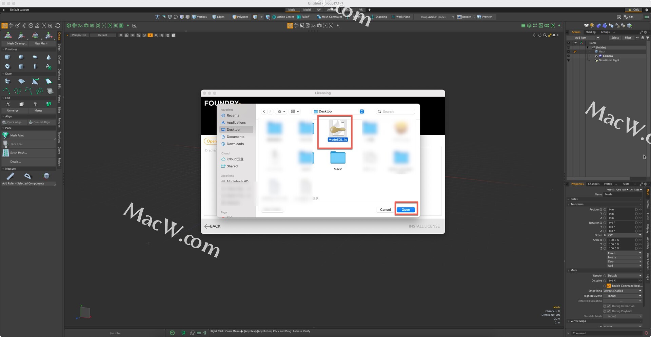Click the Add Ruler measure icon
The image size is (651, 337).
(x=11, y=176)
